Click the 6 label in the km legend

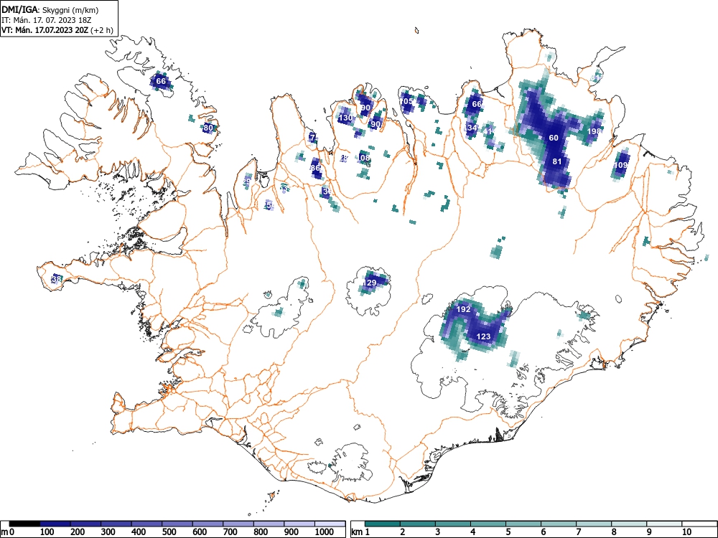[x=544, y=532]
